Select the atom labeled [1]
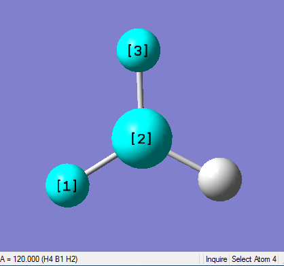 67,186
